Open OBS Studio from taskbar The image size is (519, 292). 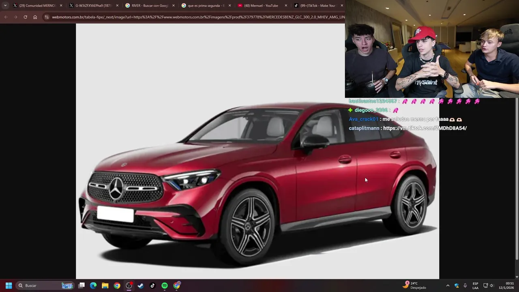point(129,286)
